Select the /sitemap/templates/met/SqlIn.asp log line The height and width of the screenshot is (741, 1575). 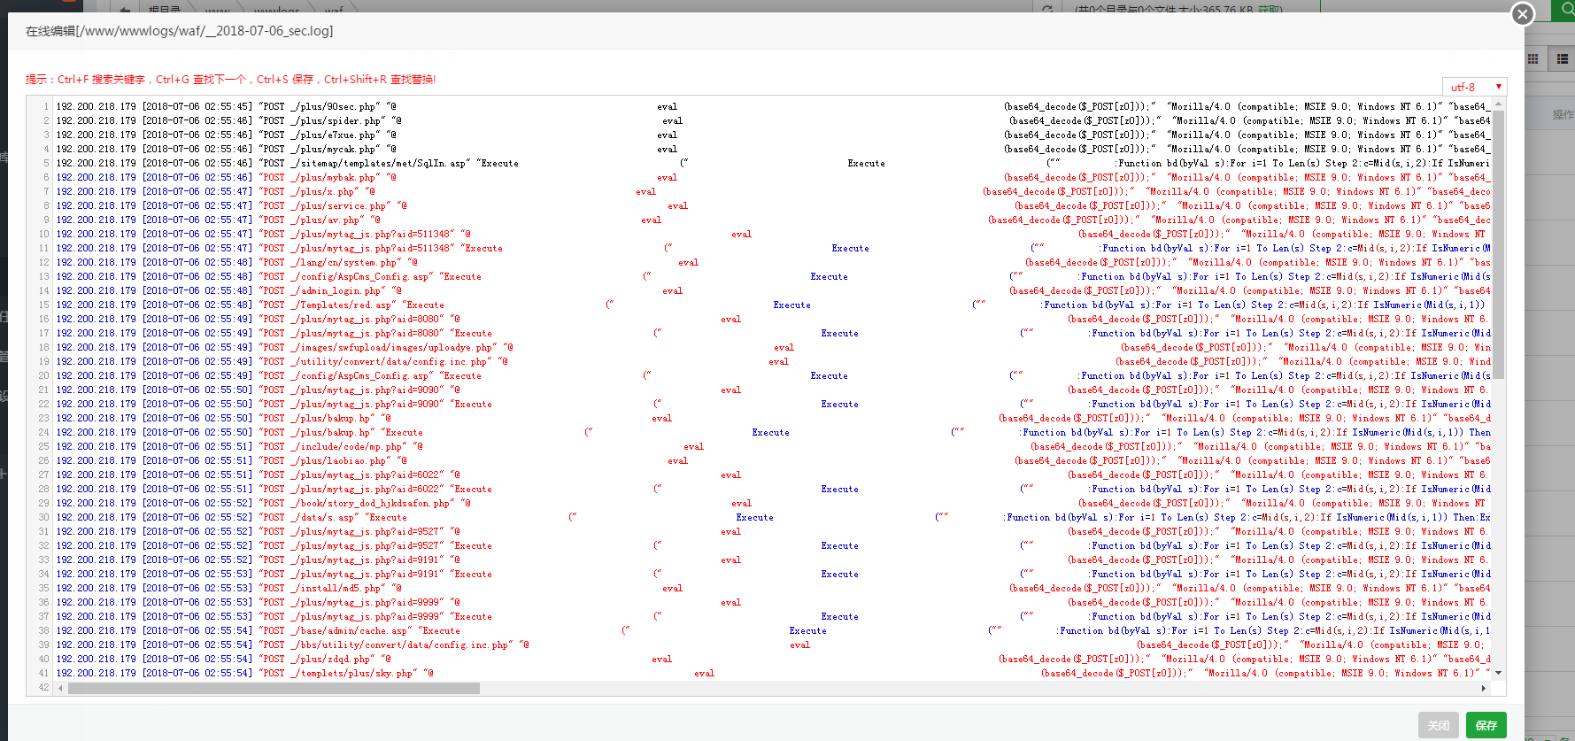pyautogui.click(x=774, y=163)
